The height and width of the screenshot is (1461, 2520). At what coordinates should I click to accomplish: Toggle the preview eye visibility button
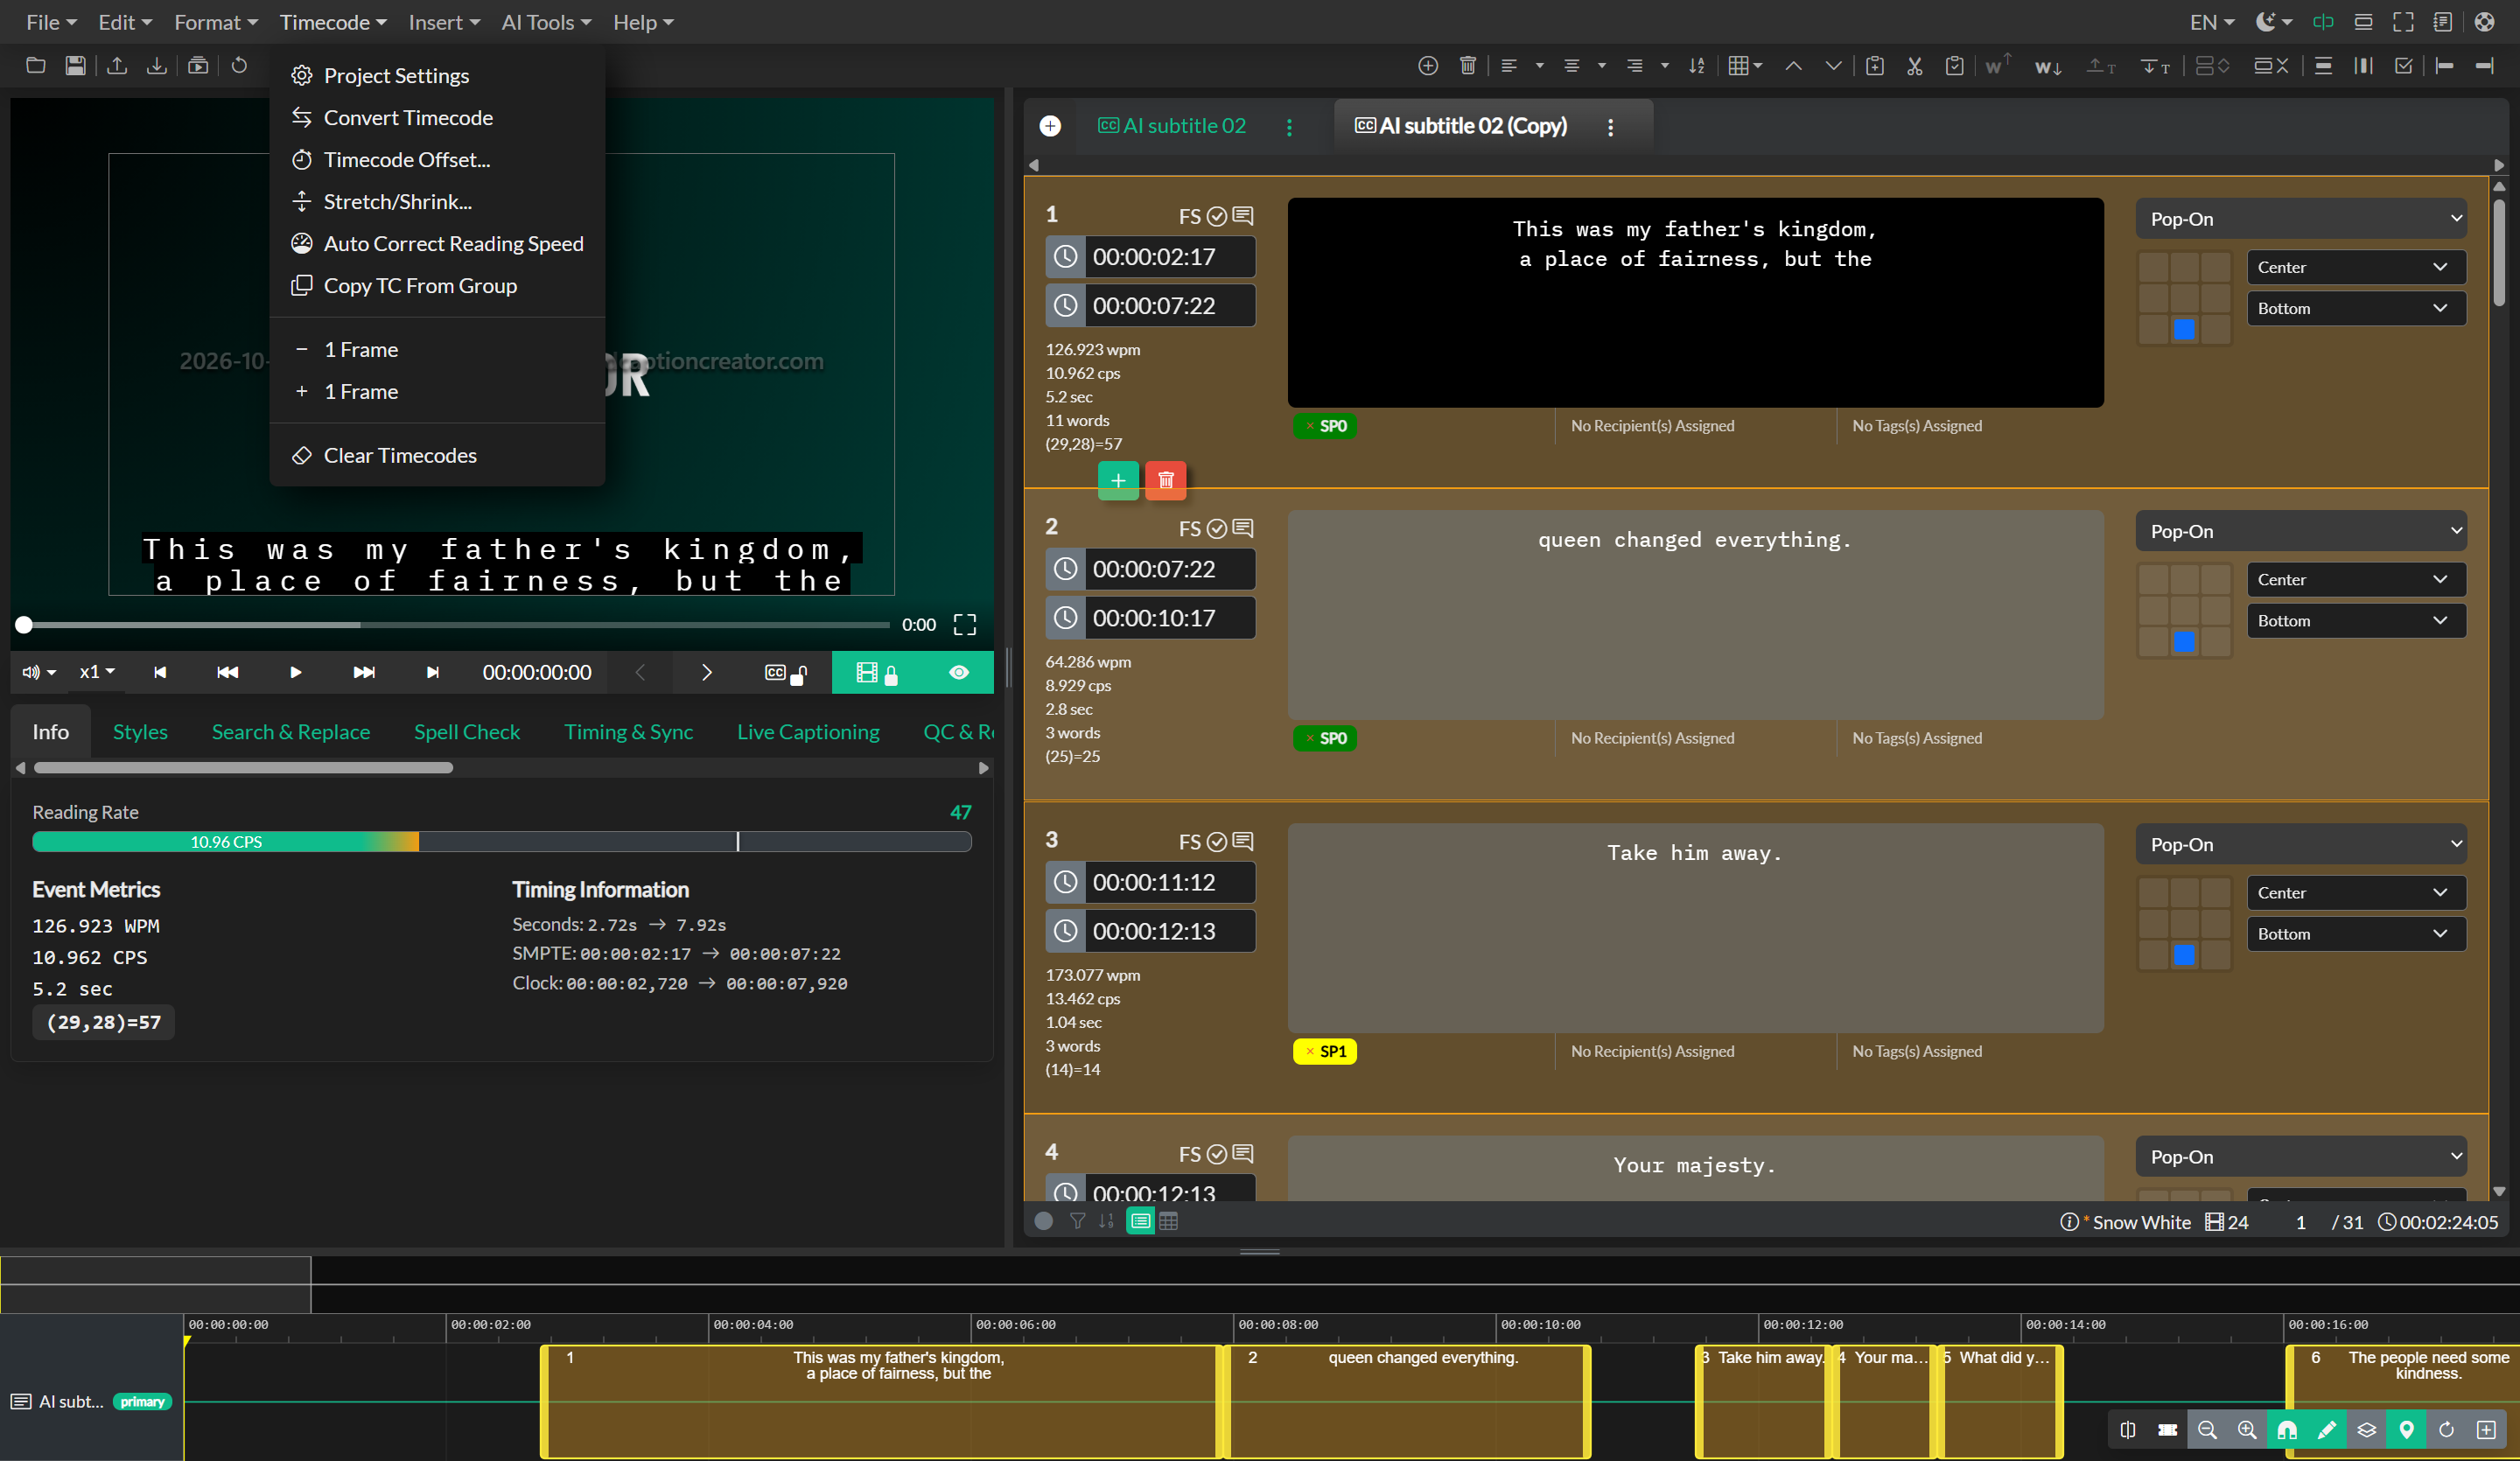click(x=959, y=673)
